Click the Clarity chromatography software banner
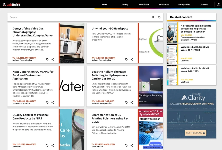222x150 pixels. 192,114
